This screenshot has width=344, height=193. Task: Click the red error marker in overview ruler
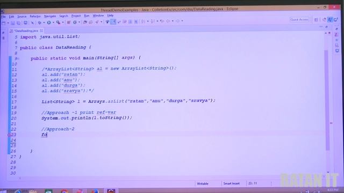(331, 123)
